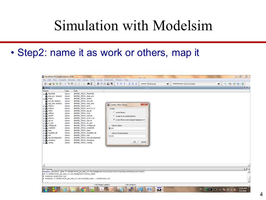Click the Find binoculars toolbar icon
This screenshot has width=266, height=200.
tap(88, 84)
